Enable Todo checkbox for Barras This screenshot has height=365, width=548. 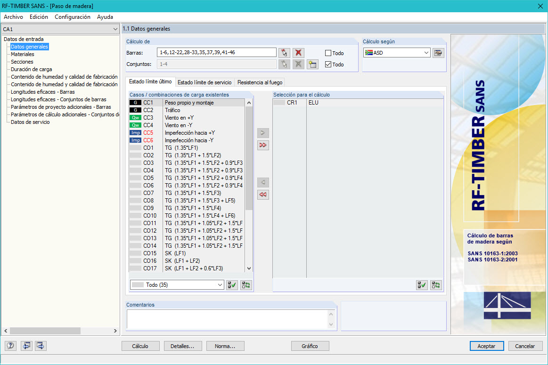(x=327, y=53)
